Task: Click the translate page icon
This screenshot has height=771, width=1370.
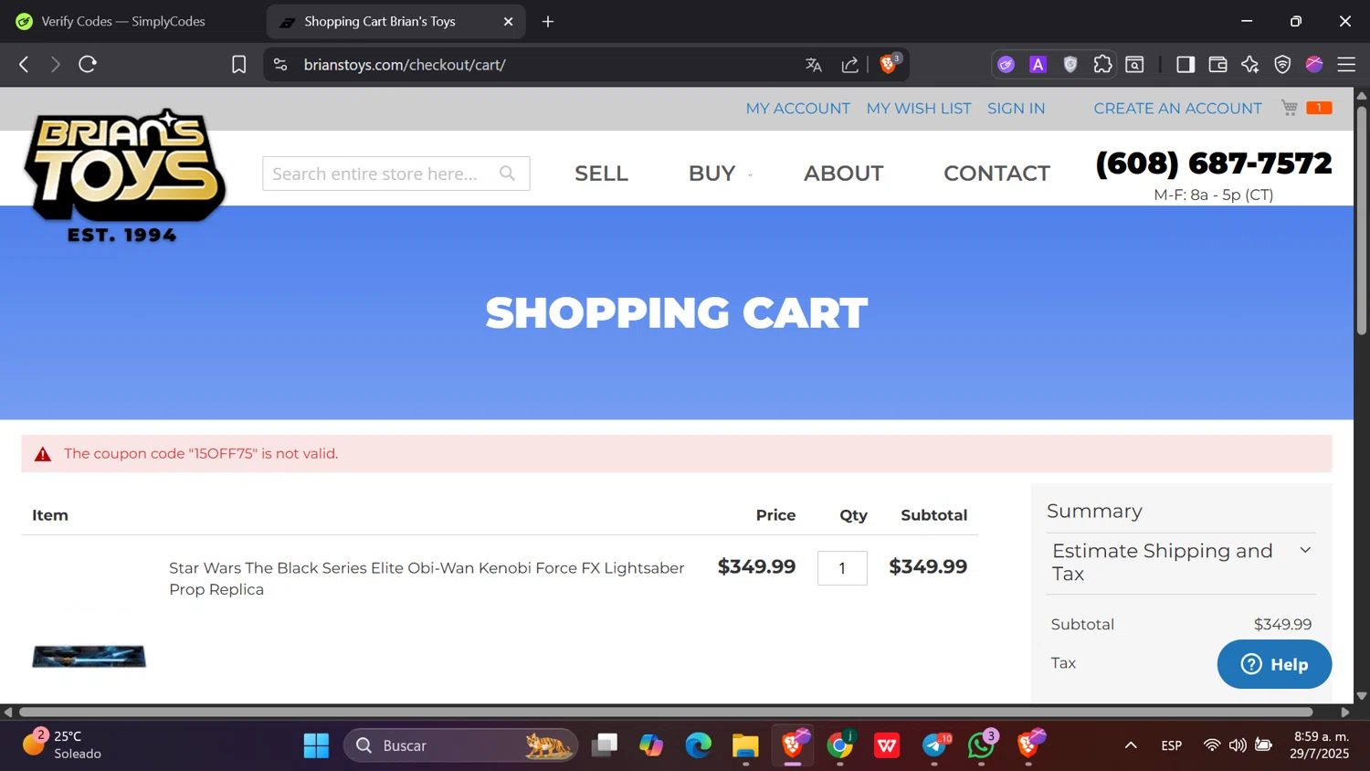Action: tap(814, 65)
